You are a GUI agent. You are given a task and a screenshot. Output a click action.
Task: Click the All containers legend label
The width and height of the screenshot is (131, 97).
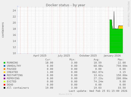pyautogui.click(x=18, y=88)
